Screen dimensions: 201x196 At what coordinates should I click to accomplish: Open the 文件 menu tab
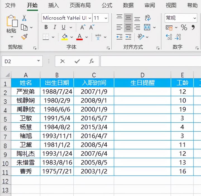(10, 5)
